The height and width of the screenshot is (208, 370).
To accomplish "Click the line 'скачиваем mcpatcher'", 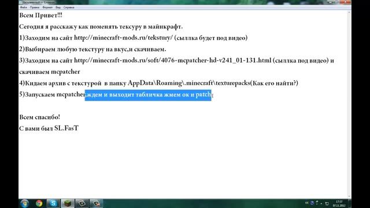I will pos(50,72).
